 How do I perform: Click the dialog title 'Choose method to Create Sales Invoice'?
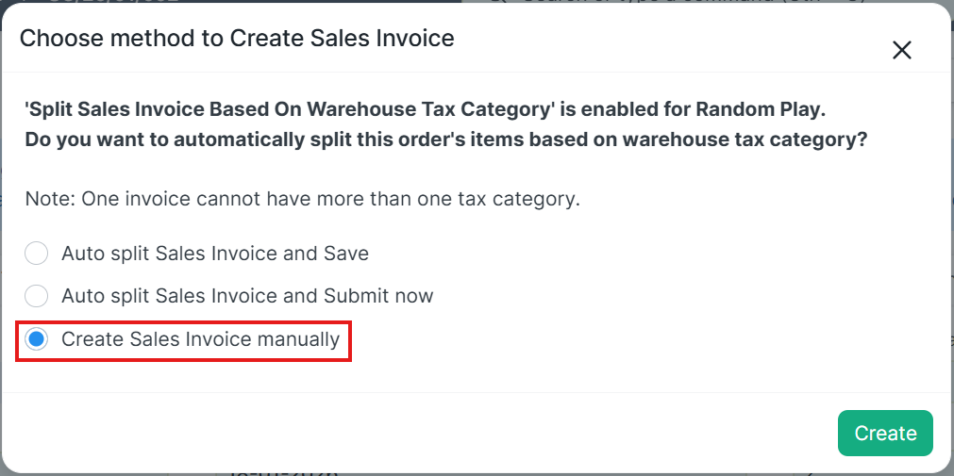[237, 39]
